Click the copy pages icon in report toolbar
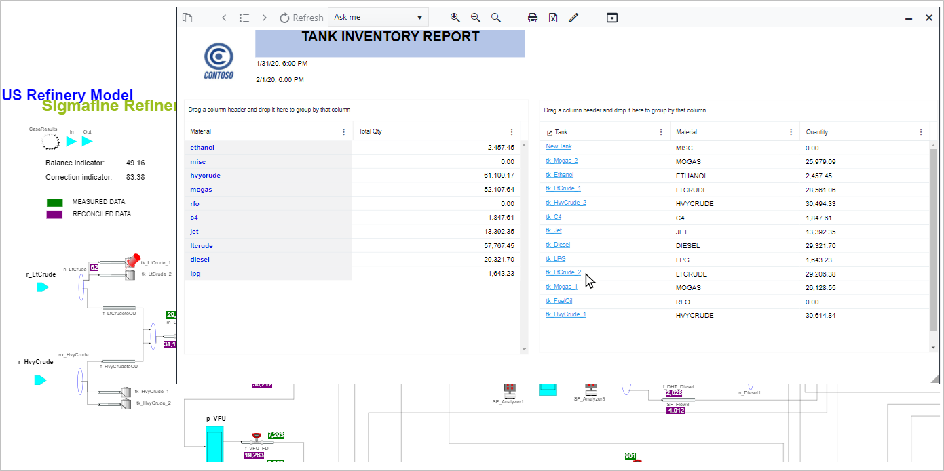 (188, 18)
